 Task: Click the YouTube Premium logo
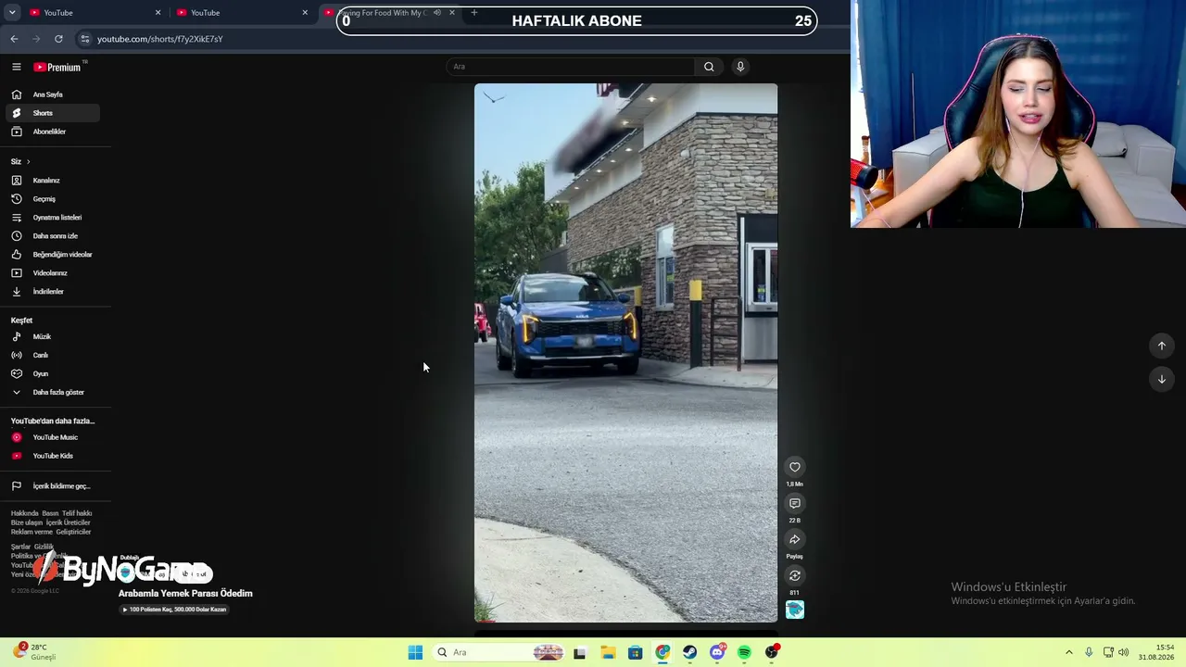pyautogui.click(x=58, y=67)
